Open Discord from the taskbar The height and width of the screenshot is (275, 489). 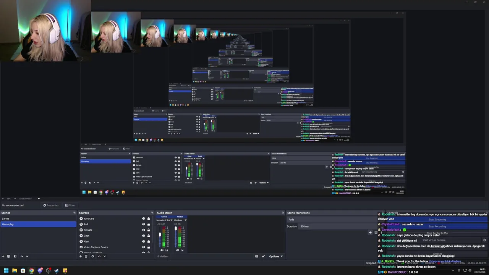point(40,270)
